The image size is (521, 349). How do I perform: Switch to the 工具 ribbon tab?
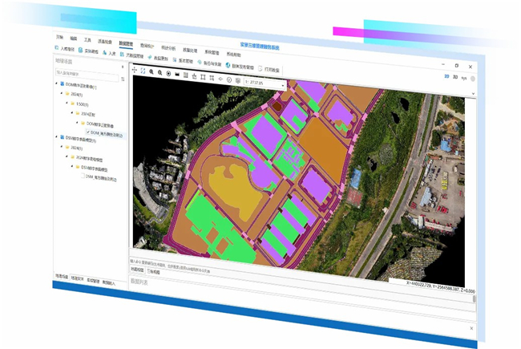[x=87, y=39]
